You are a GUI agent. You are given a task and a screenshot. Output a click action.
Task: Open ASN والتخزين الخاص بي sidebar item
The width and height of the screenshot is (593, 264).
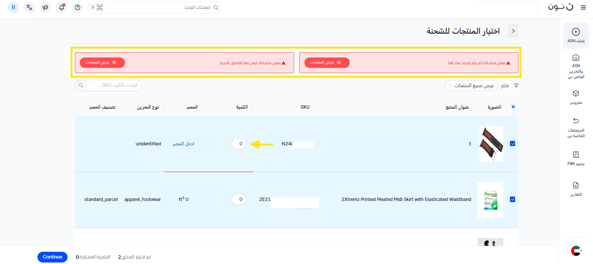click(x=576, y=67)
